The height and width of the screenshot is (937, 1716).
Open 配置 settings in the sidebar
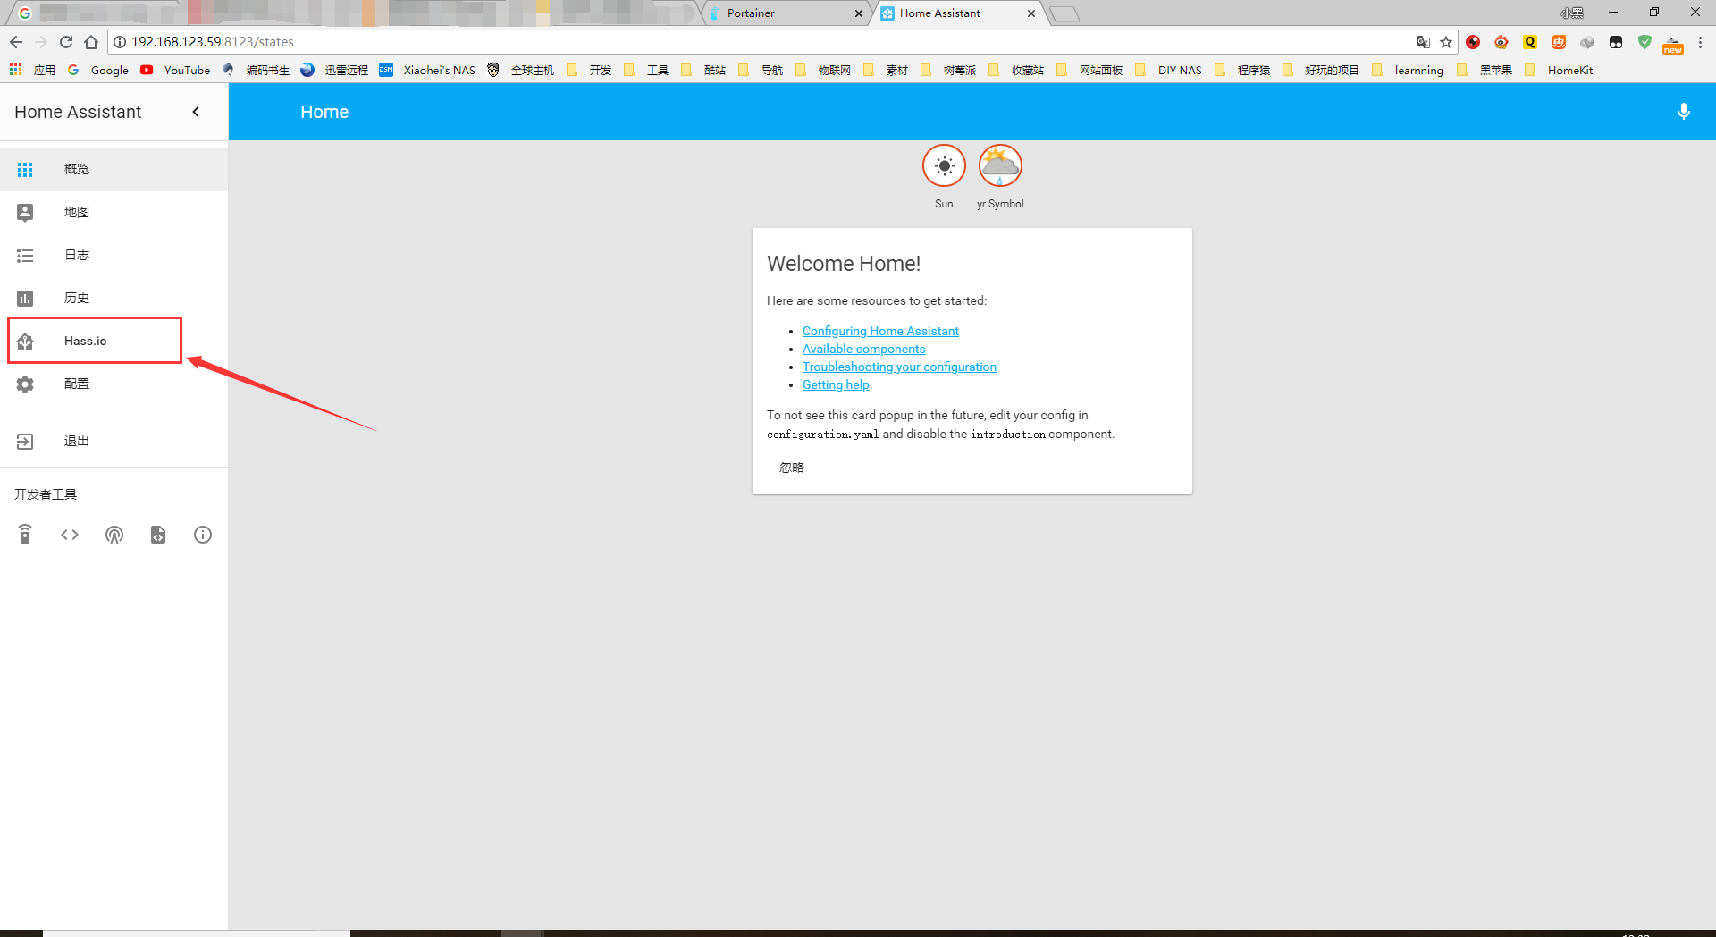(x=77, y=384)
